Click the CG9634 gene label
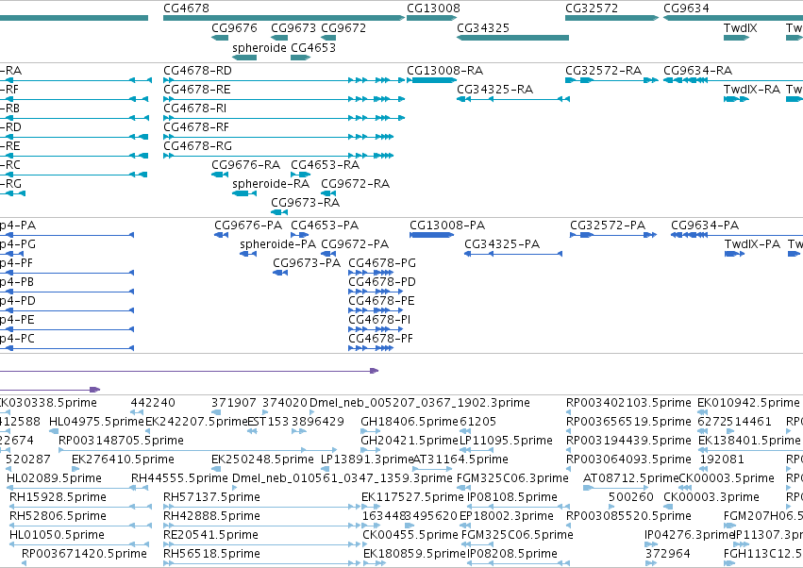This screenshot has height=568, width=803. (686, 8)
